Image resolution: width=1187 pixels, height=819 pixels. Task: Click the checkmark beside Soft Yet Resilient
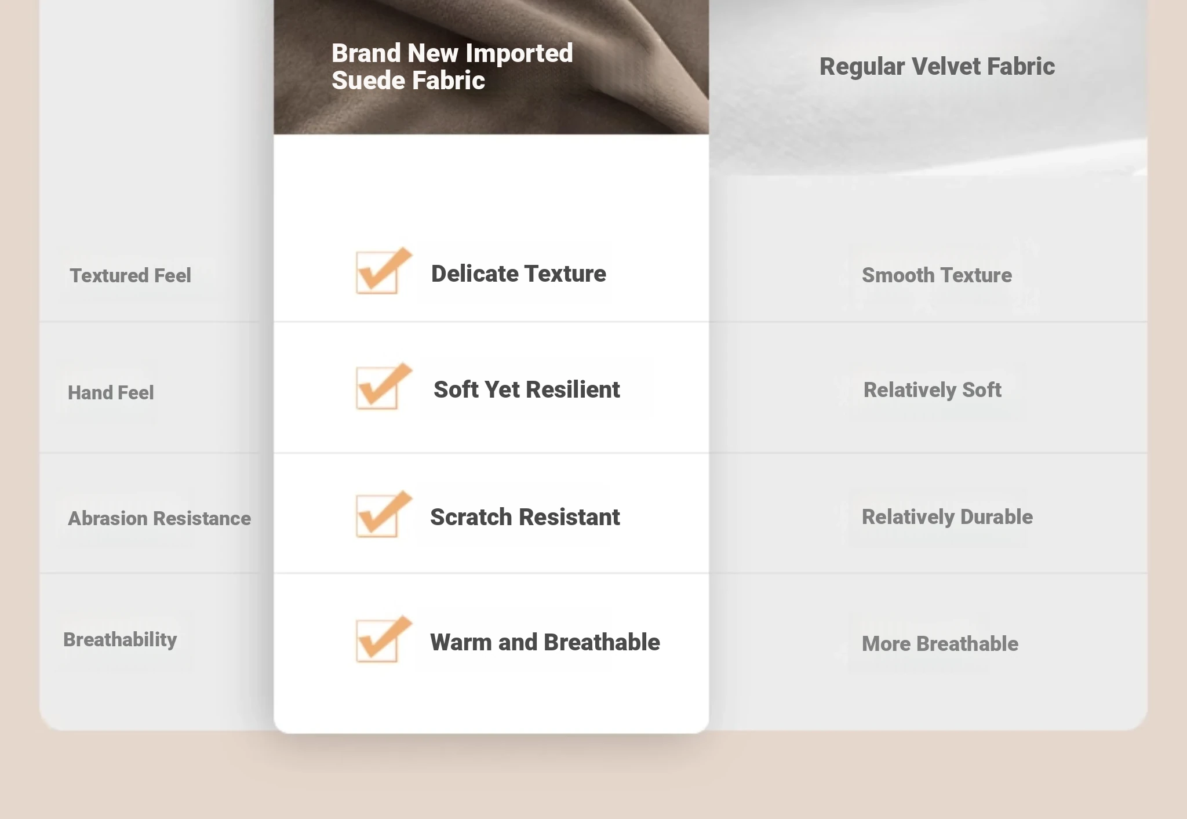click(384, 386)
